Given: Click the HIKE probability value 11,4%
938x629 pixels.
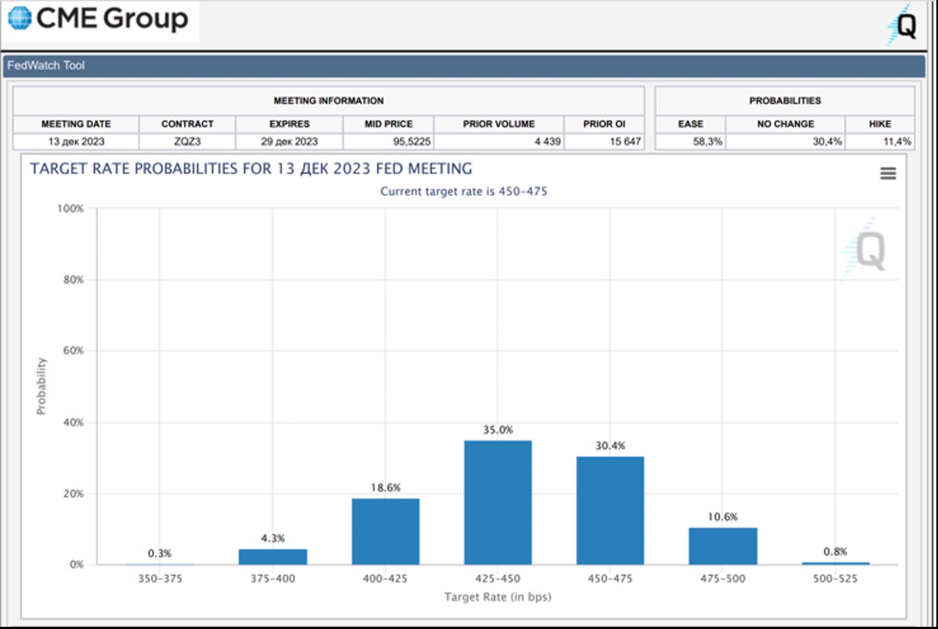Looking at the screenshot, I should pyautogui.click(x=896, y=141).
